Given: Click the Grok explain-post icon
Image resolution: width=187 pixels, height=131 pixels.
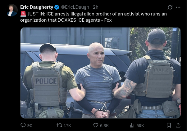Looking at the screenshot, I should click(x=170, y=7).
